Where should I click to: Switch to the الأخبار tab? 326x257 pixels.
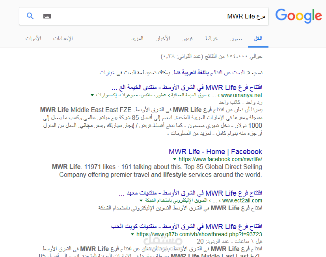(163, 39)
